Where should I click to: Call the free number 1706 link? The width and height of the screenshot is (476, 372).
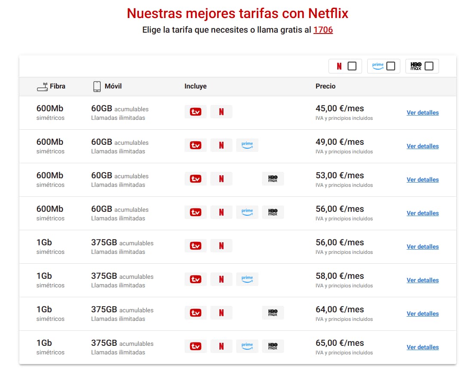click(x=323, y=30)
